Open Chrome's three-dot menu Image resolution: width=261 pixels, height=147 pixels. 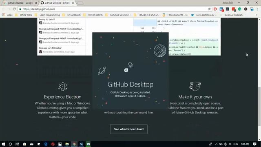[258, 9]
